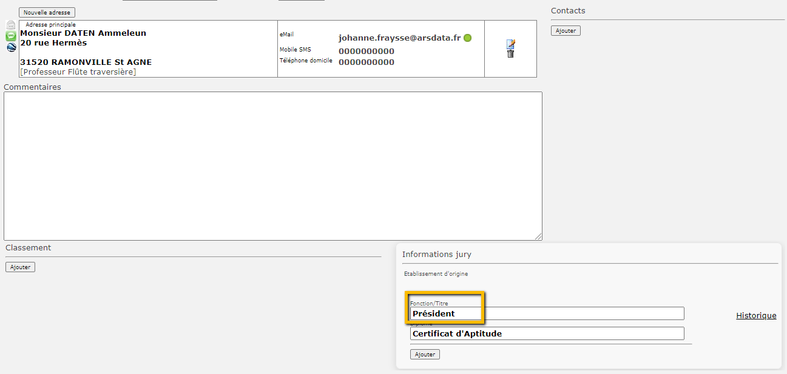The width and height of the screenshot is (787, 374).
Task: Click the Nouvelle adresse button
Action: coord(47,12)
